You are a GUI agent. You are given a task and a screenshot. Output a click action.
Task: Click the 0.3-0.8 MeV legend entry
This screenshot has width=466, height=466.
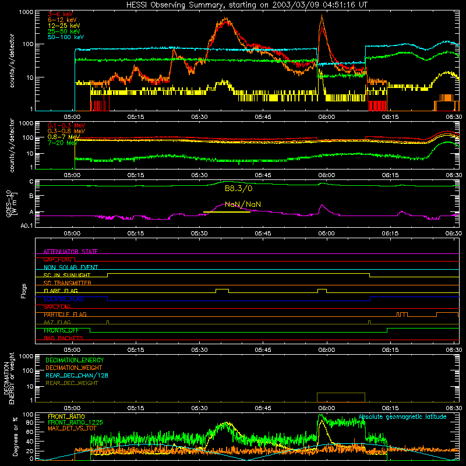pyautogui.click(x=66, y=131)
